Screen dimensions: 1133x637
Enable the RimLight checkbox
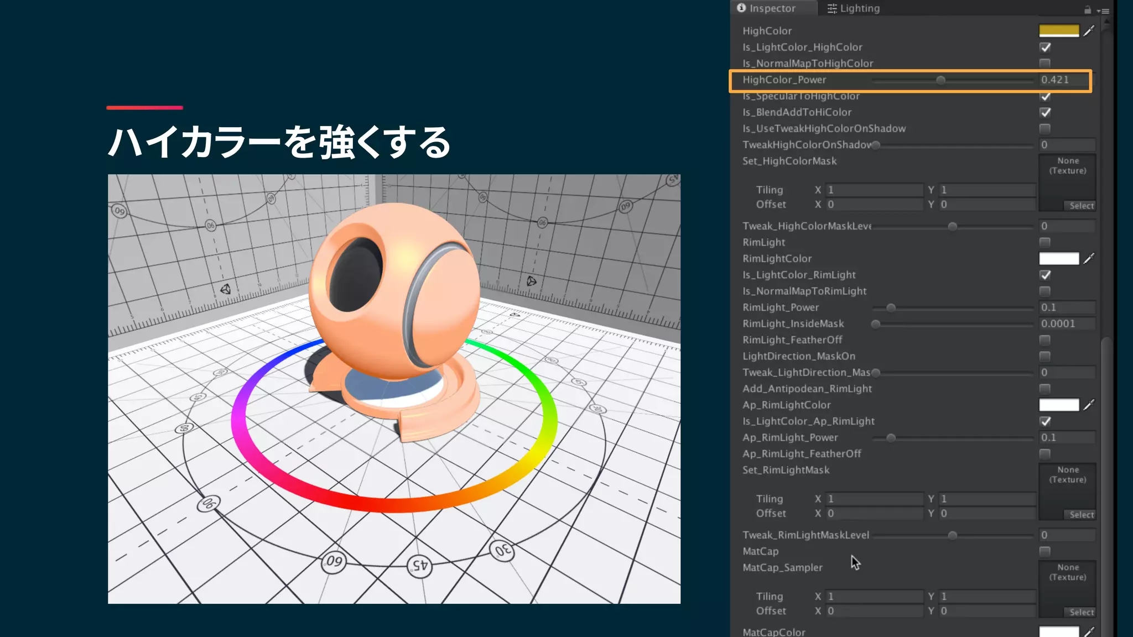(1045, 242)
